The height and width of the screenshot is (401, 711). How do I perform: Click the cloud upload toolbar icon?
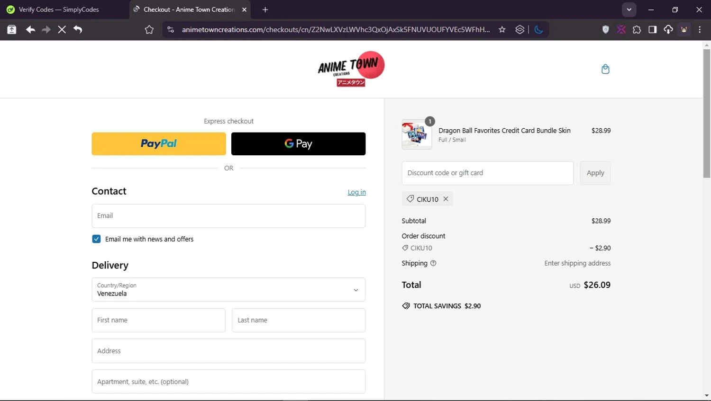click(668, 29)
